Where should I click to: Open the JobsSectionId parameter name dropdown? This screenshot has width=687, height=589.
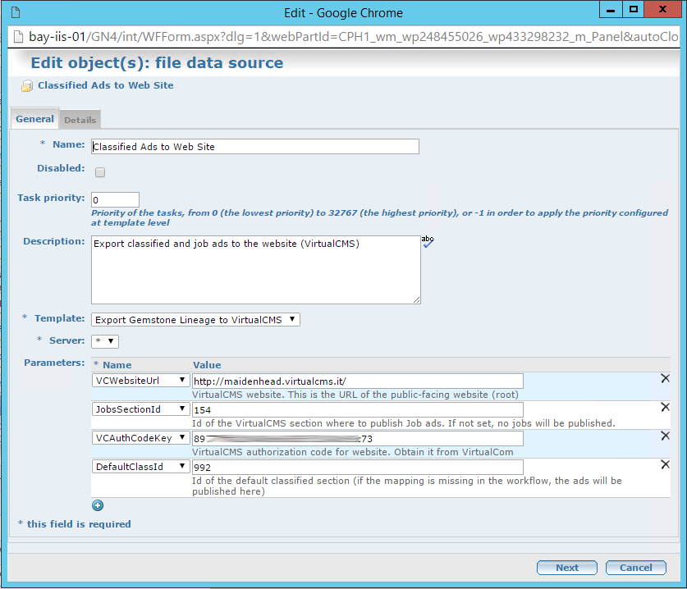tap(140, 409)
